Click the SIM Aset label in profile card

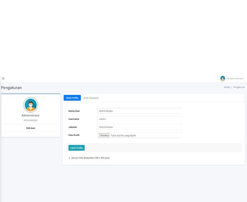(31, 128)
